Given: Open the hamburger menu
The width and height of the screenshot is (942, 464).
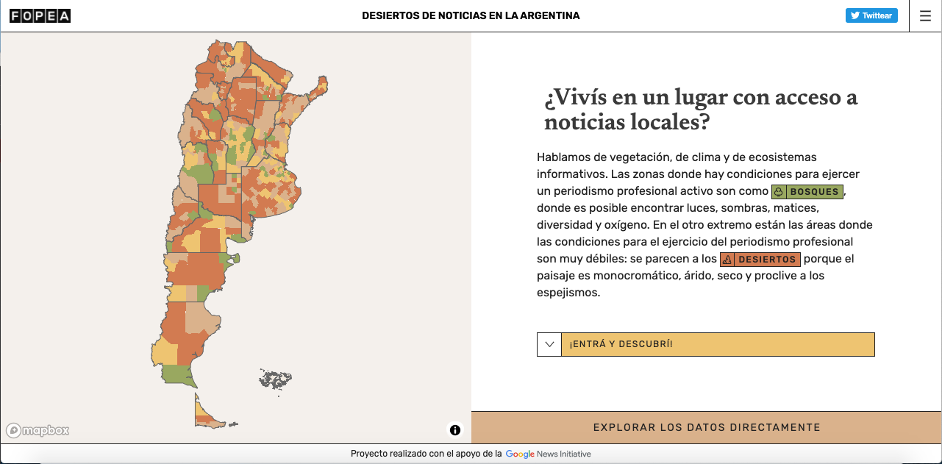Looking at the screenshot, I should click(925, 15).
